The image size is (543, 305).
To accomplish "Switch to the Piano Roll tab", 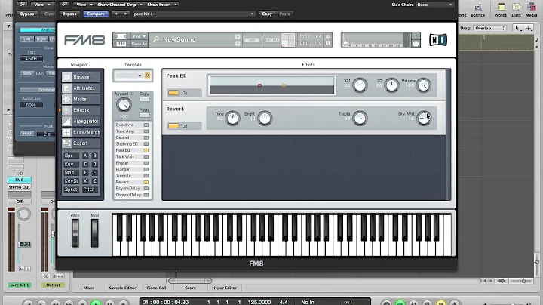I will (x=156, y=288).
